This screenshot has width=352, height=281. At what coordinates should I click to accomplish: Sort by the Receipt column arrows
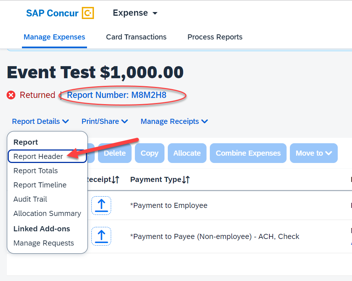116,180
